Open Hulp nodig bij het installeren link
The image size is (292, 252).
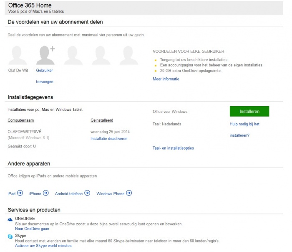[x=244, y=130]
